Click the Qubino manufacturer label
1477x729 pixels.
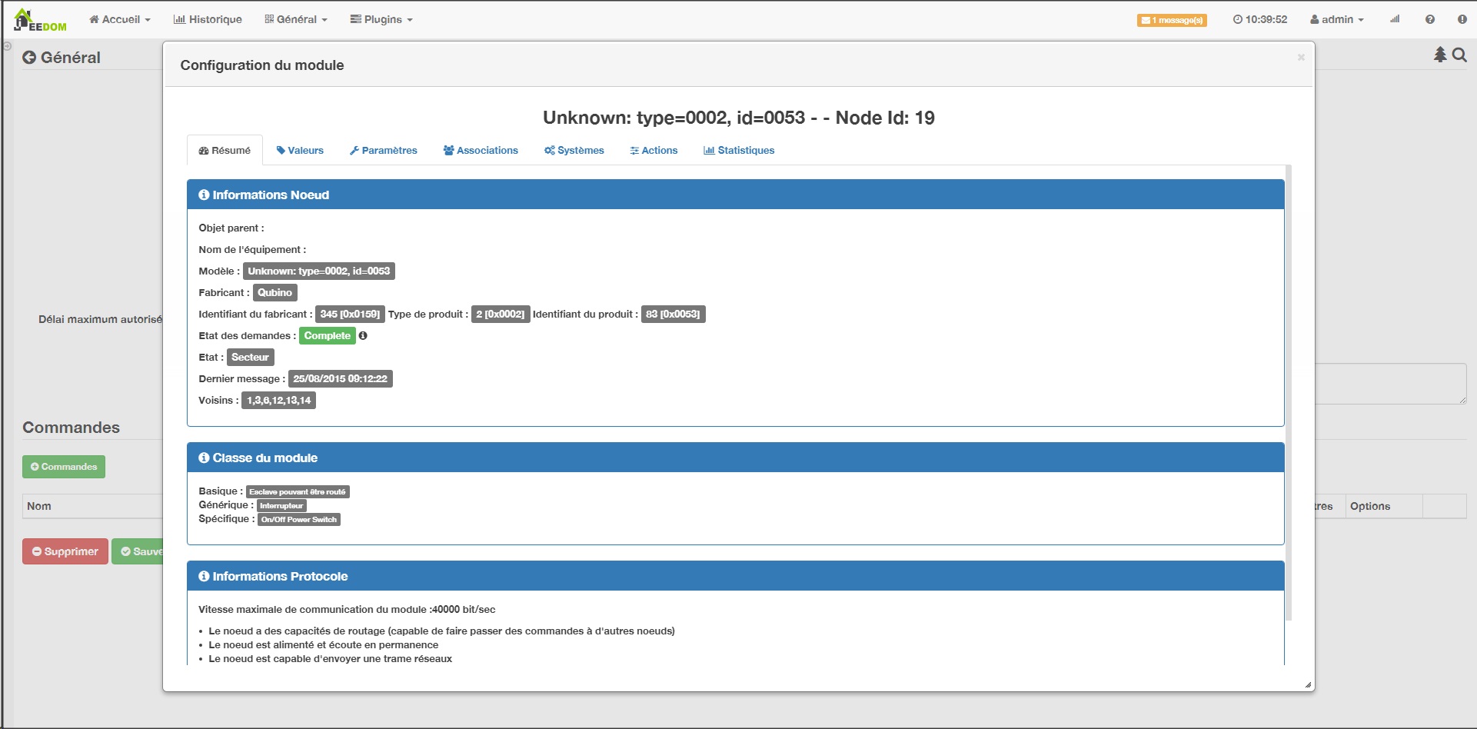(x=274, y=292)
